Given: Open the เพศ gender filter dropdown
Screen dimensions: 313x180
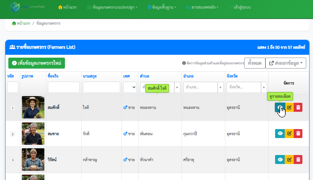Looking at the screenshot, I should 130,87.
